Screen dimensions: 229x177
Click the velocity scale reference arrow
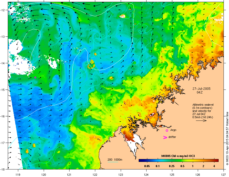[201, 121]
